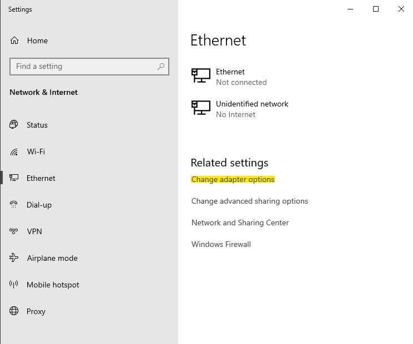Switch to the Wi-Fi settings page
Screen dimensions: 413x344
(x=36, y=151)
